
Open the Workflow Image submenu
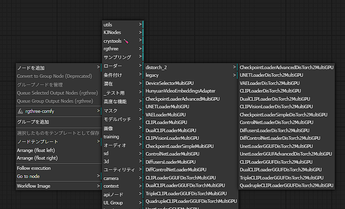click(x=34, y=186)
